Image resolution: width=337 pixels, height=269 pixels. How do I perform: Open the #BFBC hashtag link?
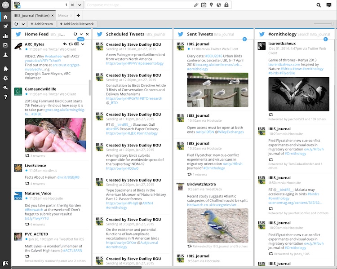tap(36, 114)
